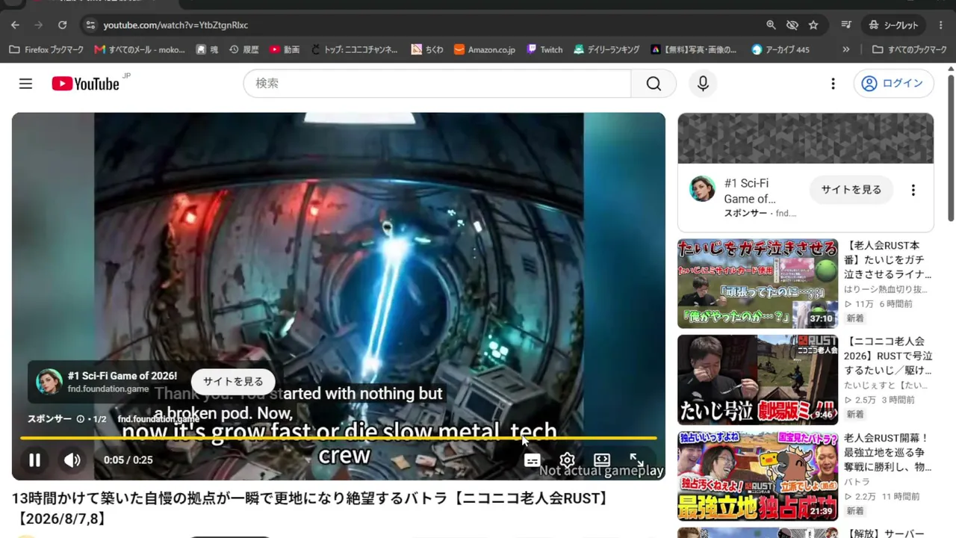The image size is (956, 538).
Task: Open the 37:10 たいじをガチ泣きさせる thumbnail
Action: [757, 283]
